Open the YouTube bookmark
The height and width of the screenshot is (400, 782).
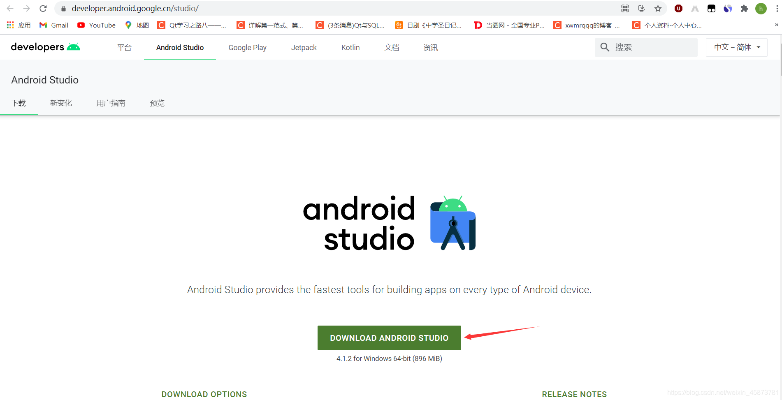pyautogui.click(x=97, y=25)
